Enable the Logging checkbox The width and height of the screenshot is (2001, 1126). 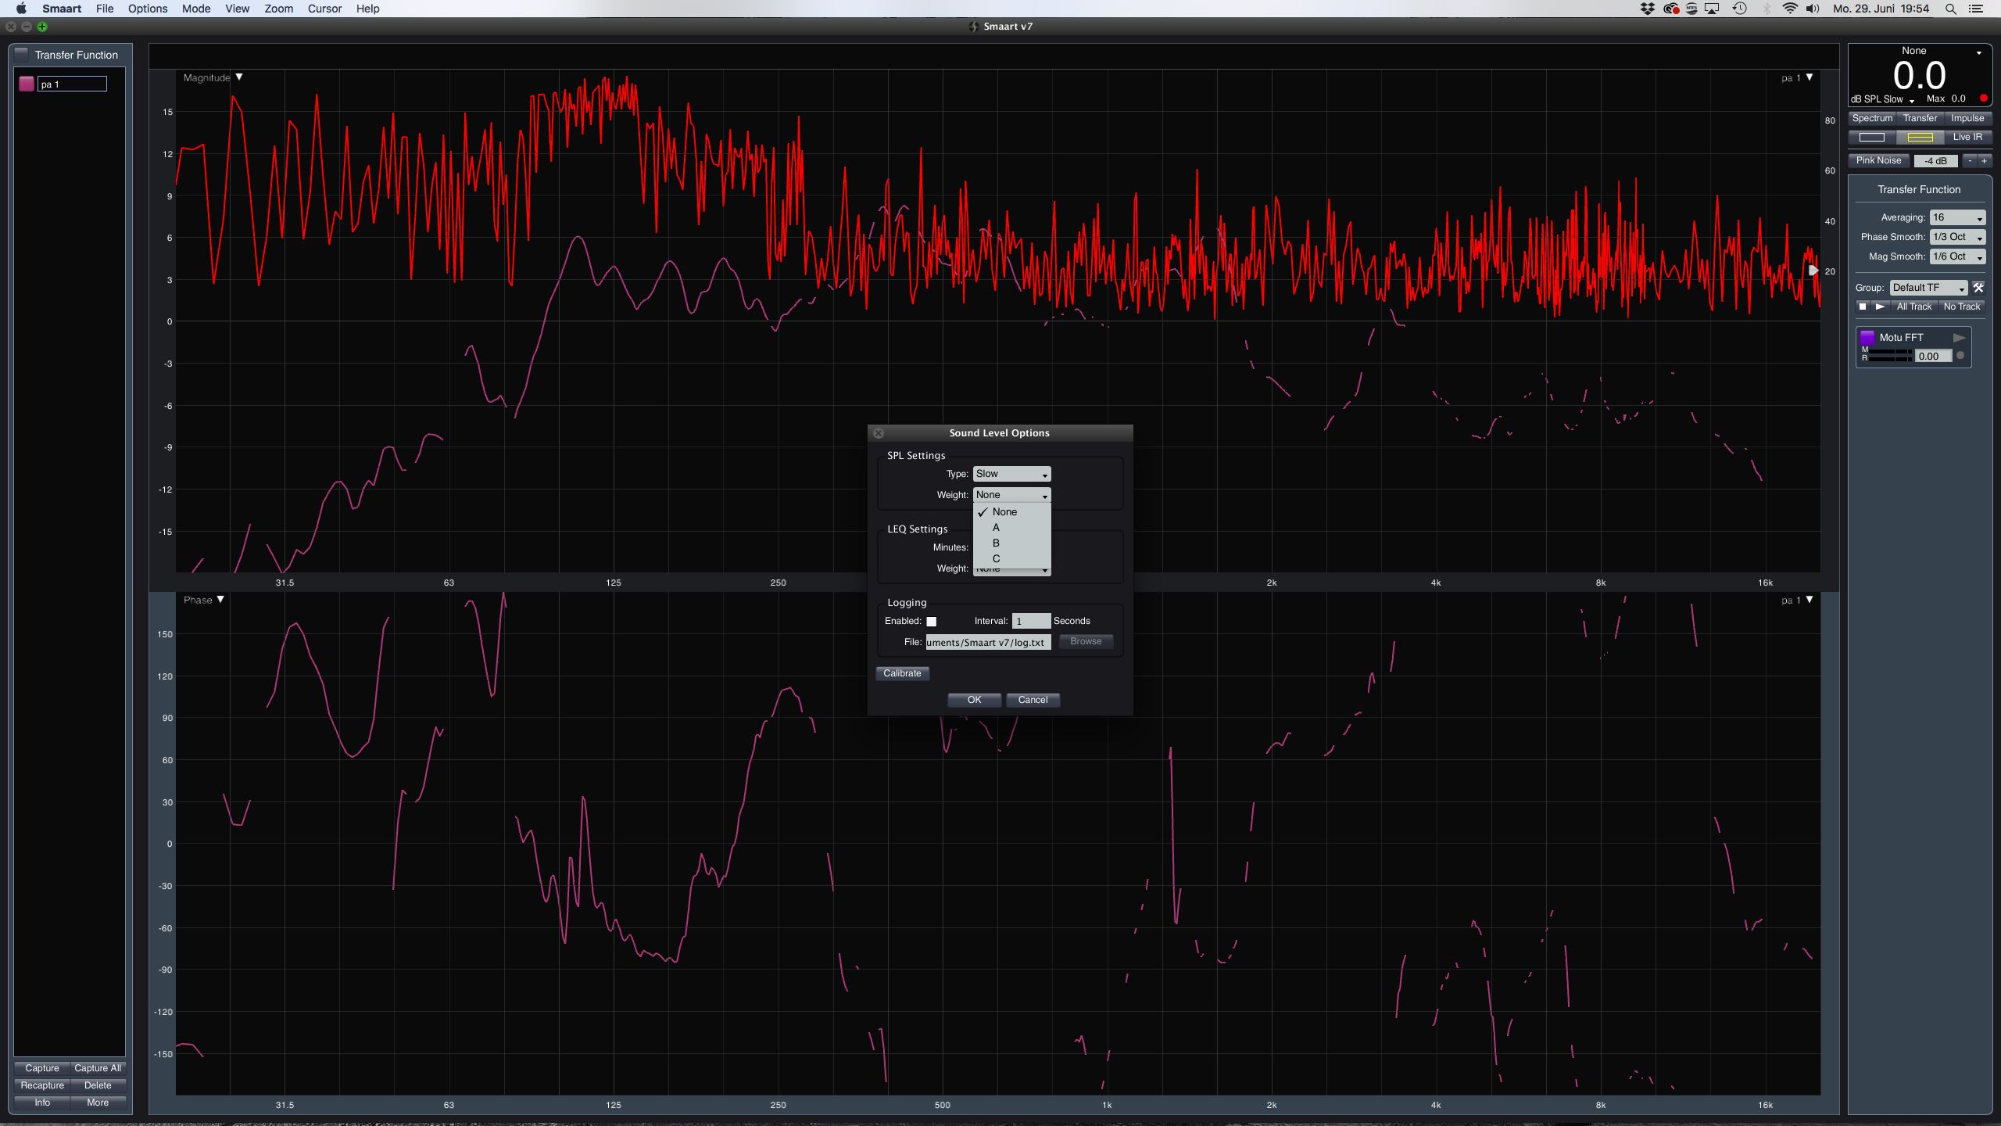[x=931, y=622]
